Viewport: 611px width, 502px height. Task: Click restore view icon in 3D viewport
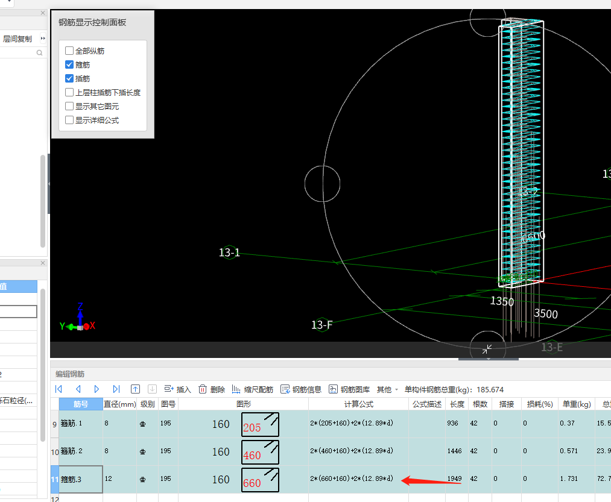click(x=487, y=349)
